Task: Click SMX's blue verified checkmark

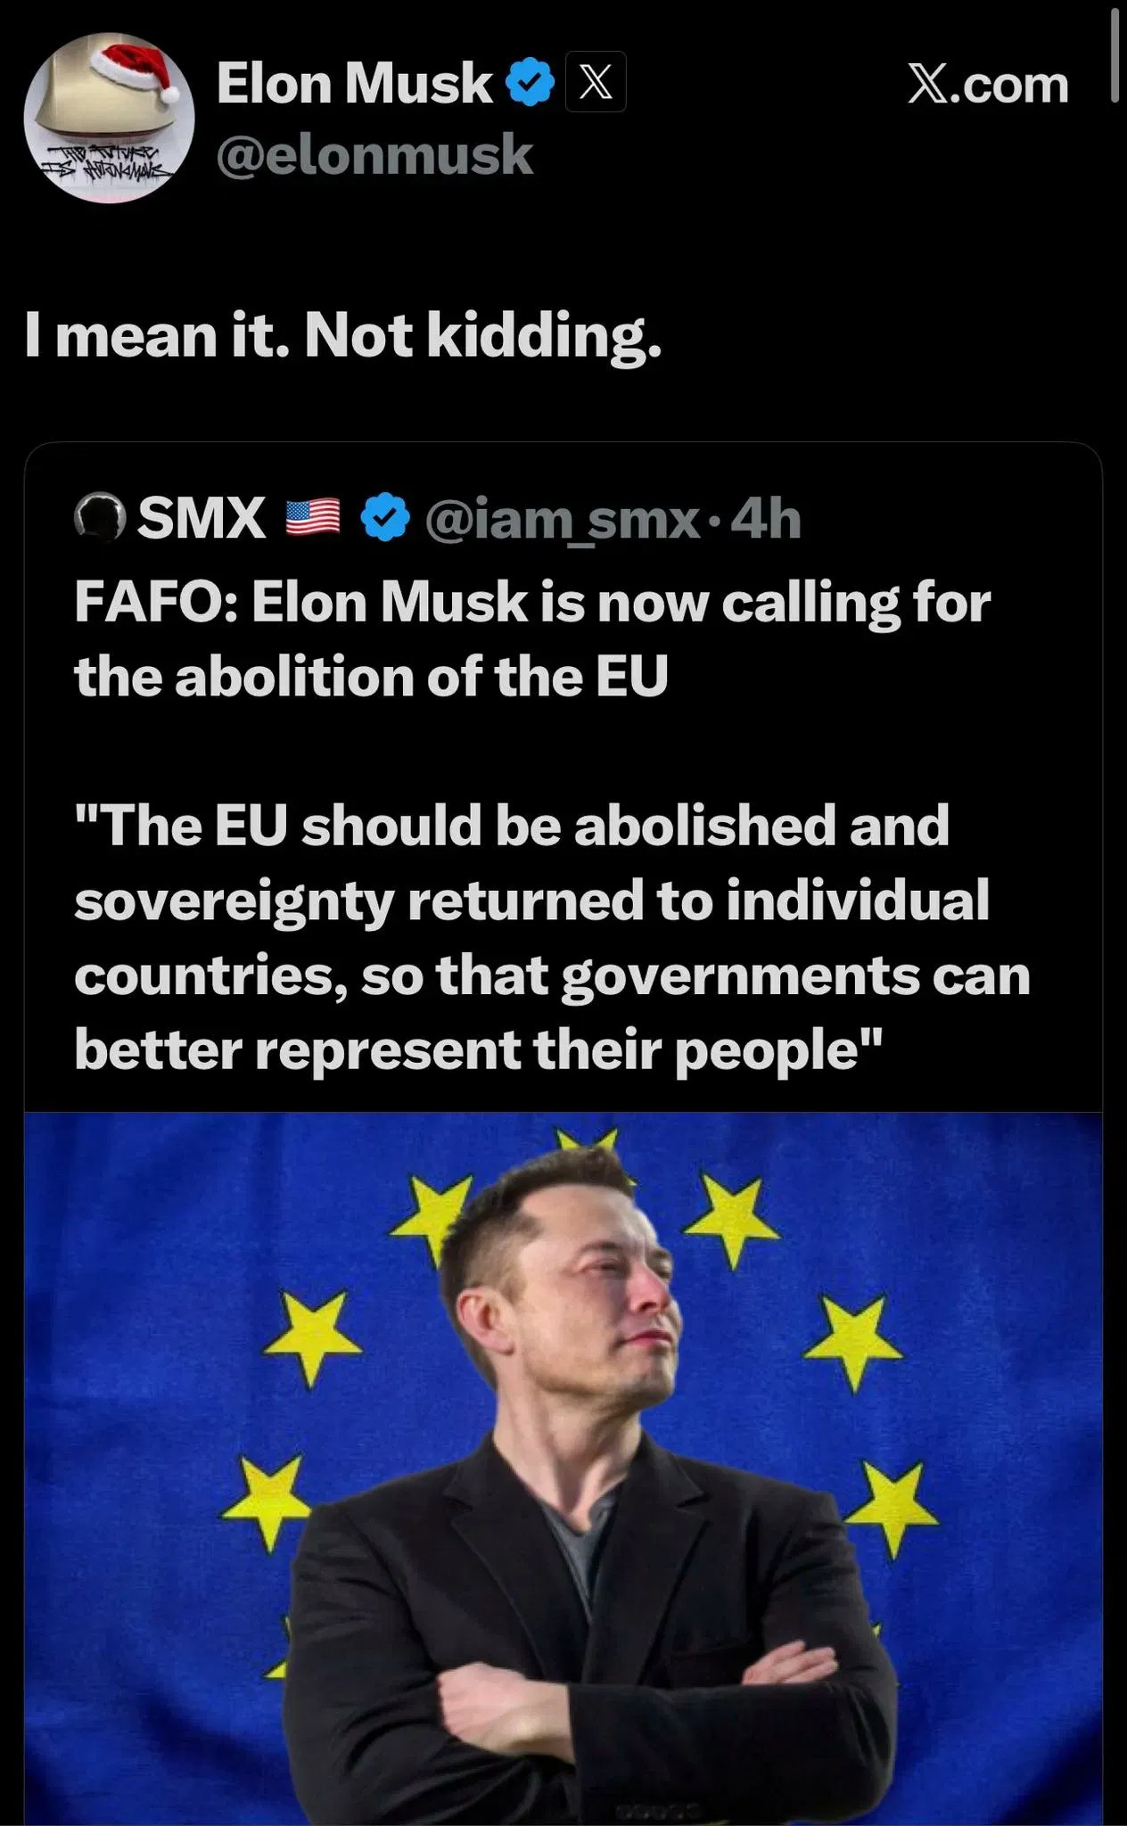Action: pyautogui.click(x=385, y=518)
